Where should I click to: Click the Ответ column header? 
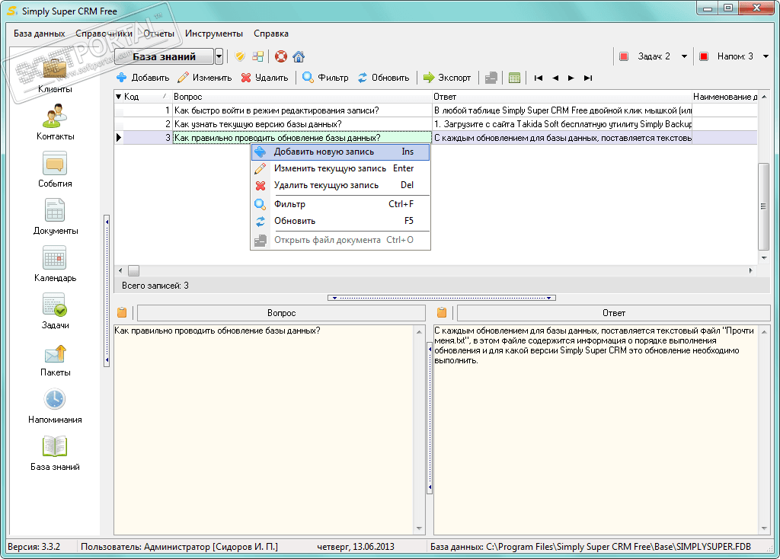pos(562,97)
